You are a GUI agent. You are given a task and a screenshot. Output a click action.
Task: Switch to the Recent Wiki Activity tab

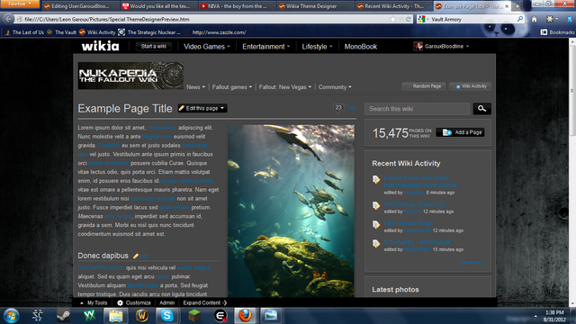[394, 6]
